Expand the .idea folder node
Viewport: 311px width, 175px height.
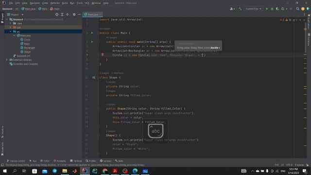click(11, 23)
